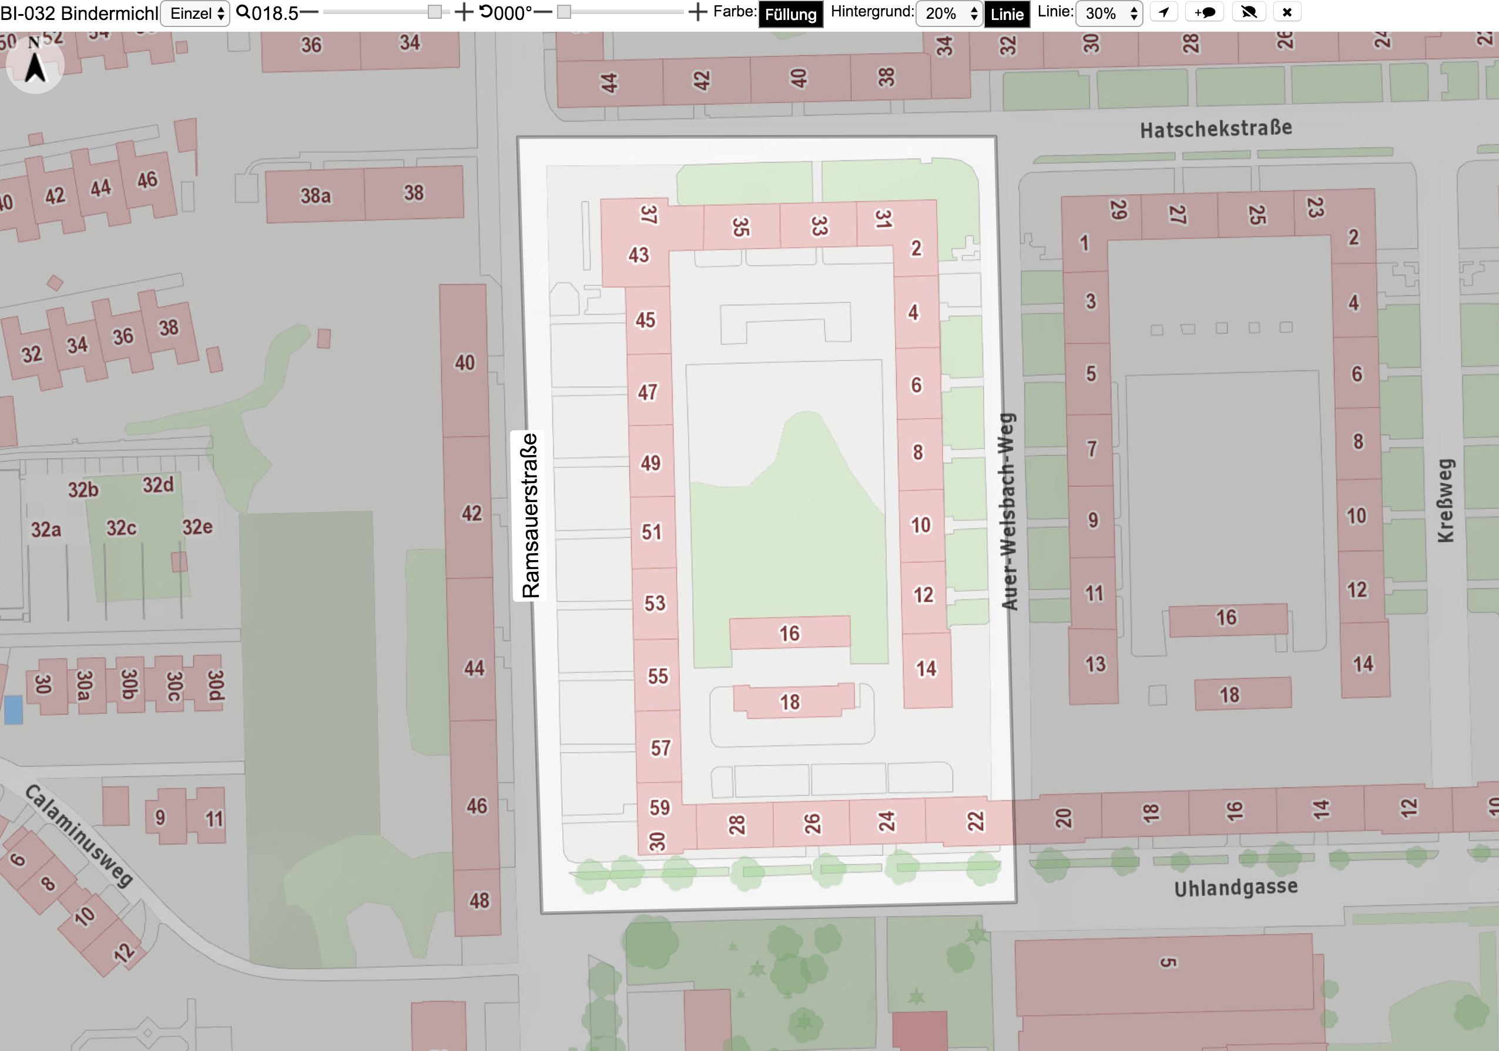The width and height of the screenshot is (1499, 1051).
Task: Click the location arrow button
Action: [1163, 12]
